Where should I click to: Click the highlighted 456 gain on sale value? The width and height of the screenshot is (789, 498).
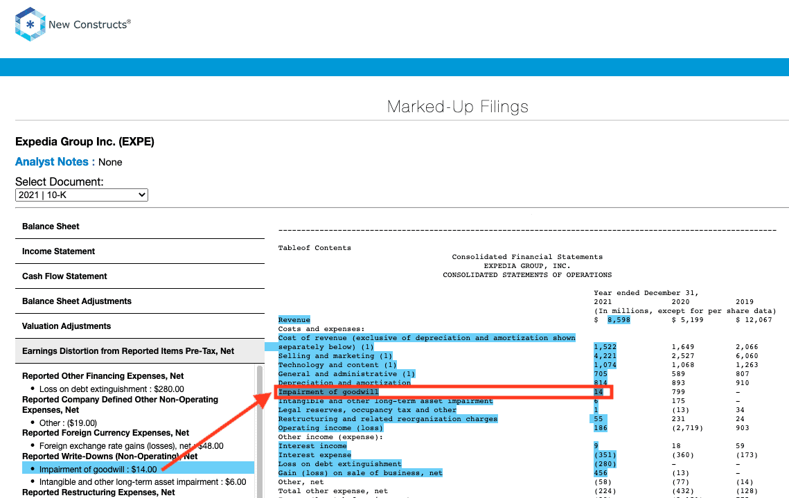tap(601, 473)
